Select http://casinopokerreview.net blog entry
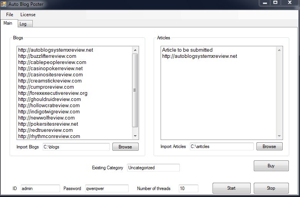This screenshot has height=197, width=300. pos(50,68)
